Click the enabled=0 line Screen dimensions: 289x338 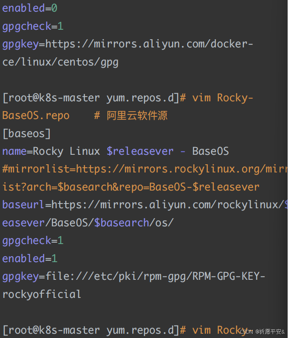click(30, 8)
